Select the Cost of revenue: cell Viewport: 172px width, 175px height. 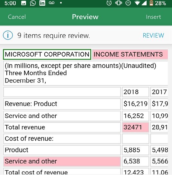62,139
